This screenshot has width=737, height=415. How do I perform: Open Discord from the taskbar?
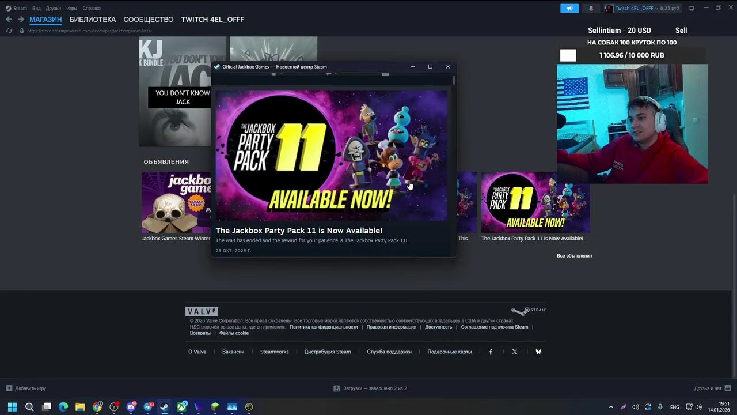[x=131, y=407]
